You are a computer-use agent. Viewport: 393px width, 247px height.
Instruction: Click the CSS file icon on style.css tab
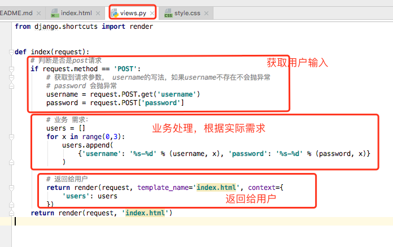tap(168, 13)
